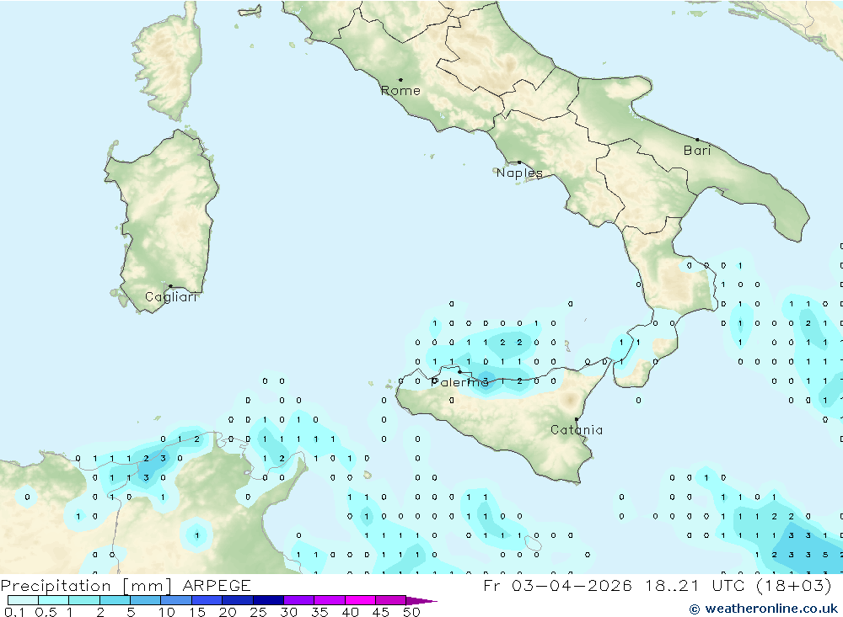Click the legend label '50'
Viewport: 843px width, 617px height.
tap(411, 612)
